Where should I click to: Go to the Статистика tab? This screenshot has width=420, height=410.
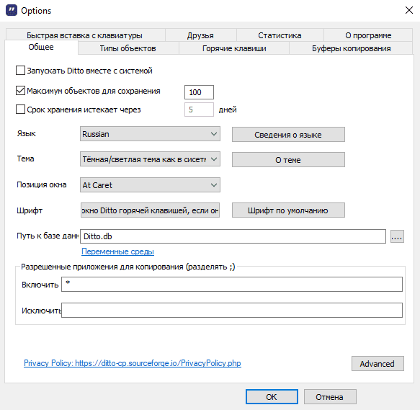click(280, 35)
